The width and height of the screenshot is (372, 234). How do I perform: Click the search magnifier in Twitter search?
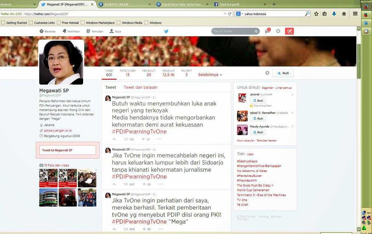pos(256,31)
